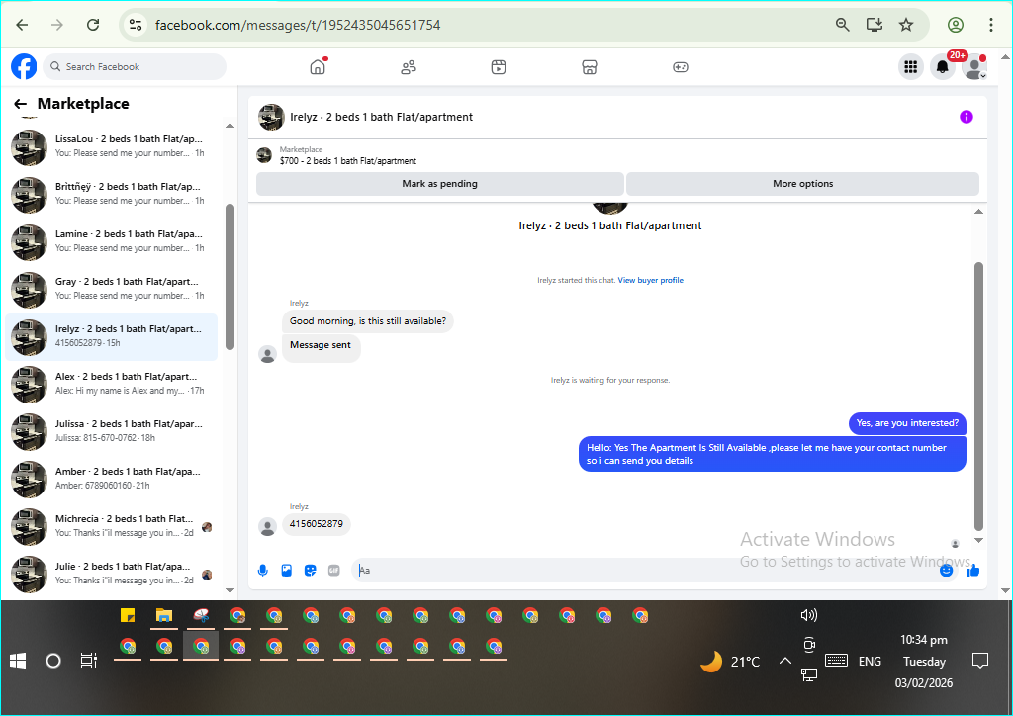Click the $700 listing thumbnail
This screenshot has height=716, width=1013.
tap(264, 155)
